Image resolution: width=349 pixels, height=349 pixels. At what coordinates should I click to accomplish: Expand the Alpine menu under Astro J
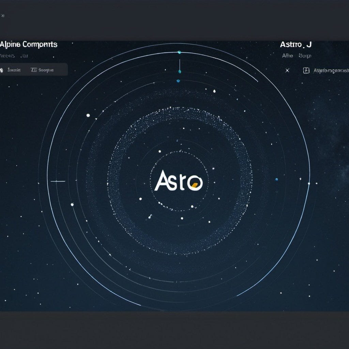(287, 55)
